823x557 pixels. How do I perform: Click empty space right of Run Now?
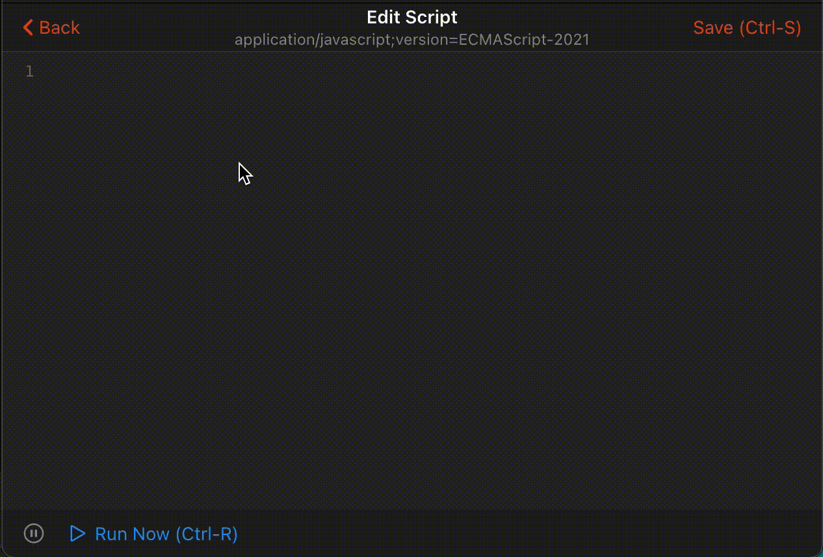(455, 534)
